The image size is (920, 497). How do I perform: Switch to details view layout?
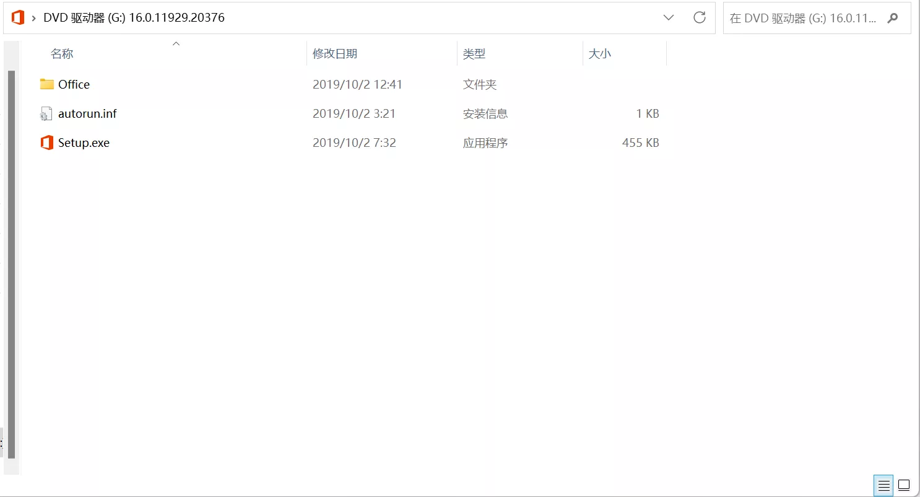pyautogui.click(x=883, y=485)
